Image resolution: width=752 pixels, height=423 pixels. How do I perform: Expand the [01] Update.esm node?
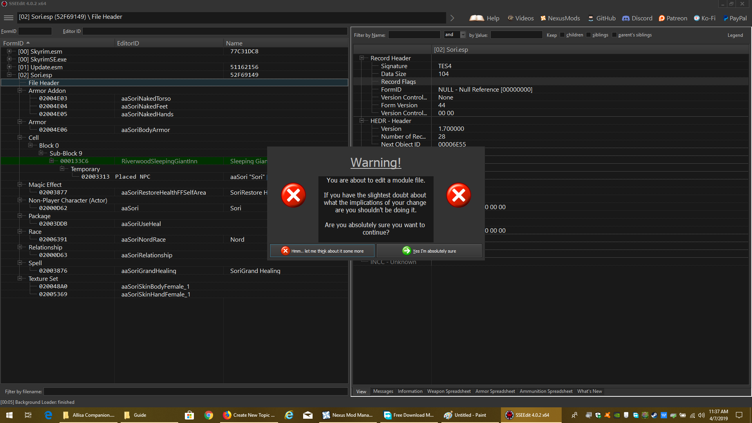pyautogui.click(x=9, y=67)
